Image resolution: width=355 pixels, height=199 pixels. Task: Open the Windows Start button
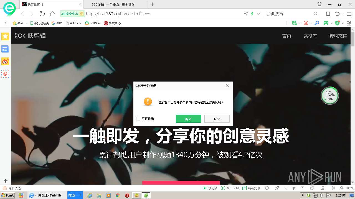(7, 195)
